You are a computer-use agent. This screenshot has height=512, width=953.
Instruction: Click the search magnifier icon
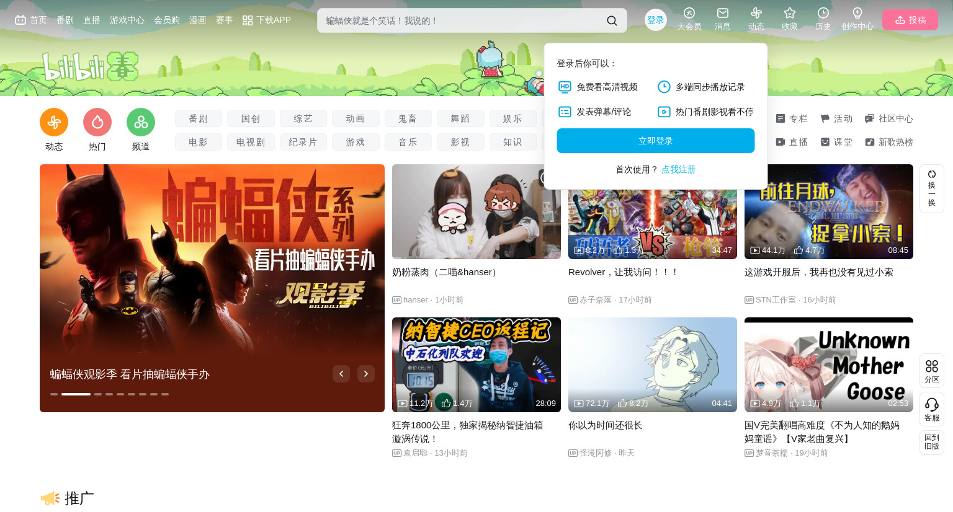coord(612,20)
